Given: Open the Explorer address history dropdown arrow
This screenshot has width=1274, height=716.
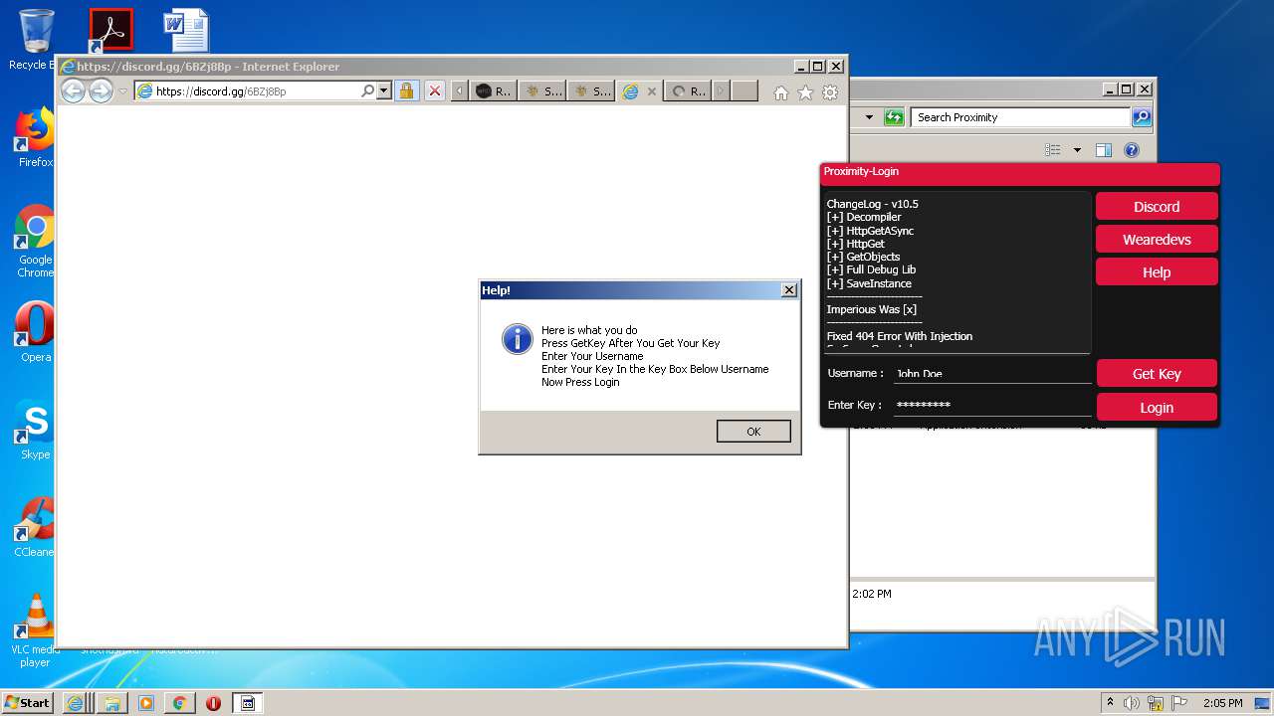Looking at the screenshot, I should [869, 117].
